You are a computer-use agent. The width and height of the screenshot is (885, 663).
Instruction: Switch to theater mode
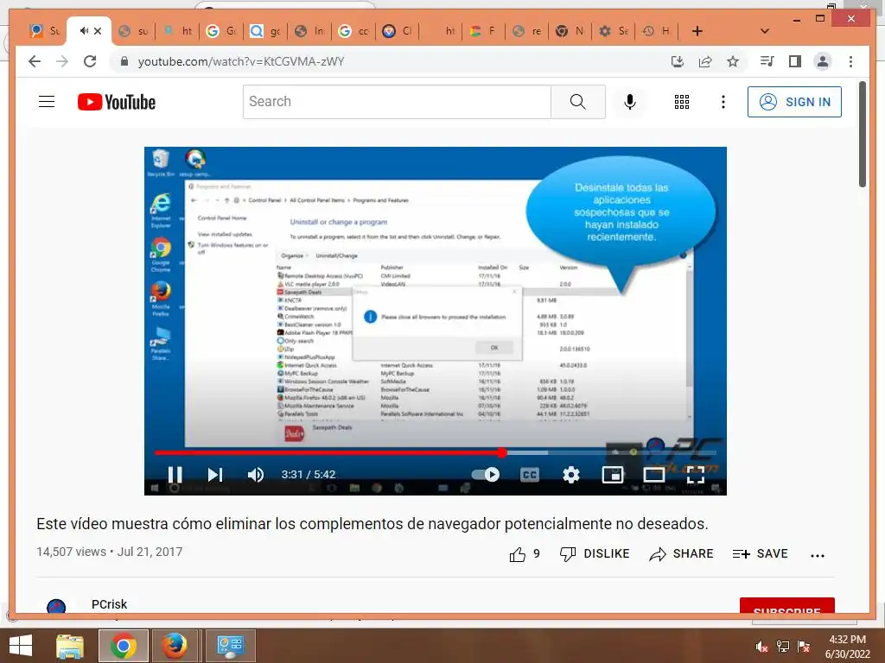click(653, 475)
